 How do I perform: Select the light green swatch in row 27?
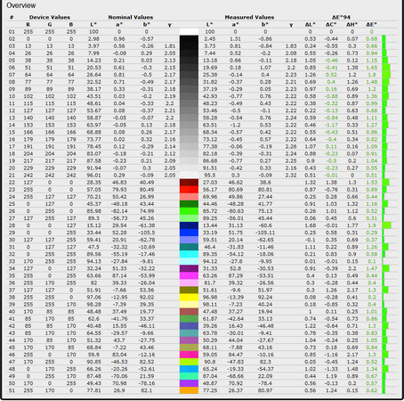tap(189, 218)
